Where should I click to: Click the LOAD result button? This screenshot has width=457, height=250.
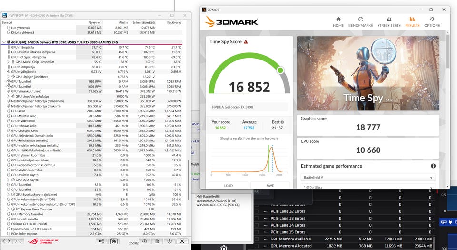pyautogui.click(x=228, y=185)
